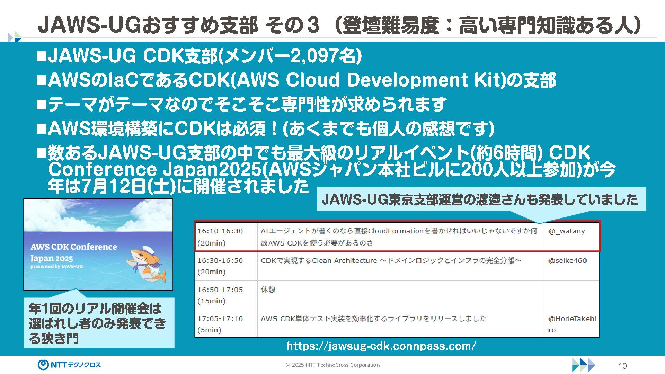Click the callout about 渡邉さん presenting
This screenshot has height=374, width=665.
point(481,199)
